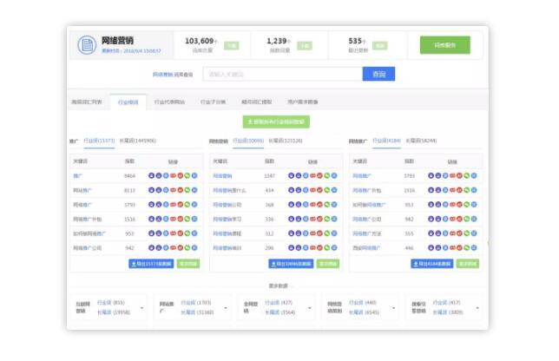The image size is (559, 361).
Task: Select 长尾词(1445906) sub-tab under 推广
Action: [x=138, y=141]
